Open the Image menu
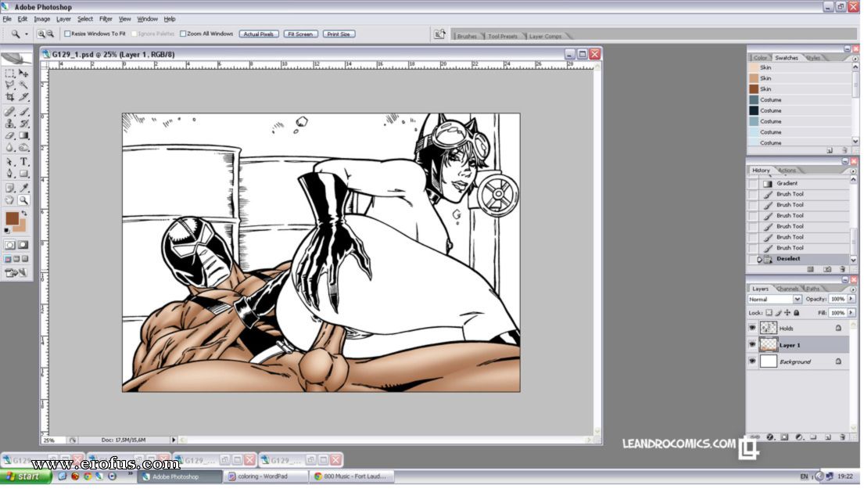 tap(42, 19)
